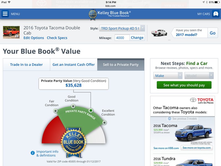
Task: Click the orange Tacoma thumbnail photo
Action: (x=11, y=32)
